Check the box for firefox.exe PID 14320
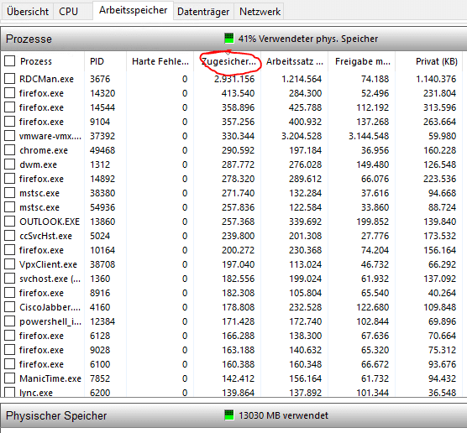The height and width of the screenshot is (433, 467). coord(10,93)
